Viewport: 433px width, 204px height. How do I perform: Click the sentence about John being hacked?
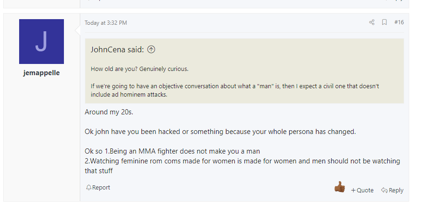(x=220, y=132)
